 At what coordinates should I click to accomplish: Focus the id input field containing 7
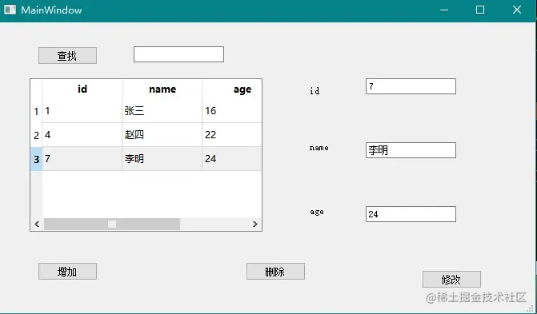pos(411,86)
